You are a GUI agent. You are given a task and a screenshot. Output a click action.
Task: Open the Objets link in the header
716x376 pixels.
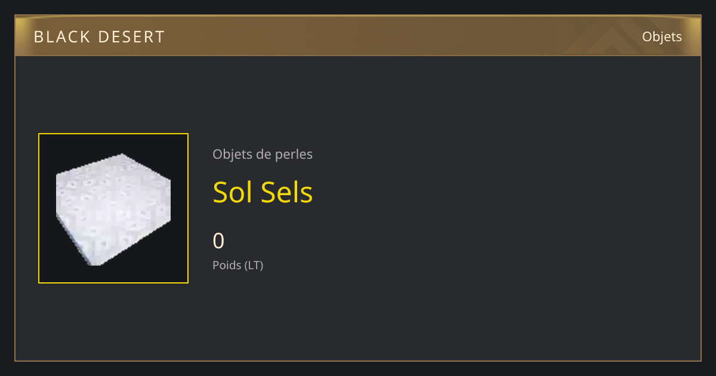[662, 36]
